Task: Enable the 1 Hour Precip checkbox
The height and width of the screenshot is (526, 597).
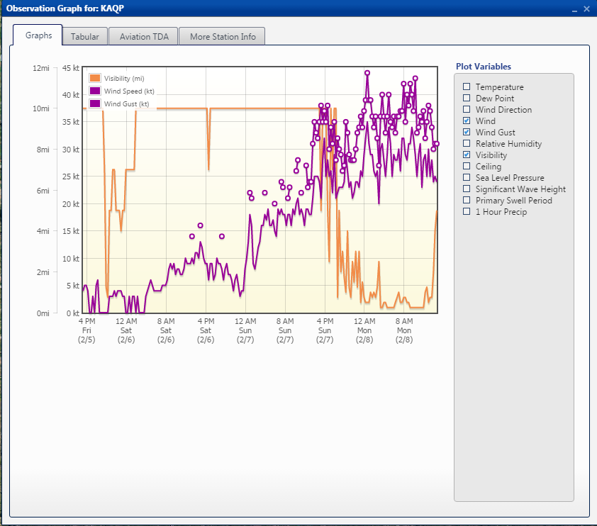Action: tap(467, 212)
